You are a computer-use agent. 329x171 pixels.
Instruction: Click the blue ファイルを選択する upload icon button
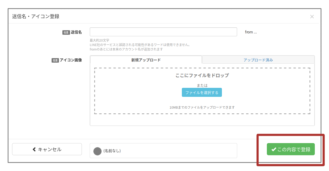click(202, 92)
